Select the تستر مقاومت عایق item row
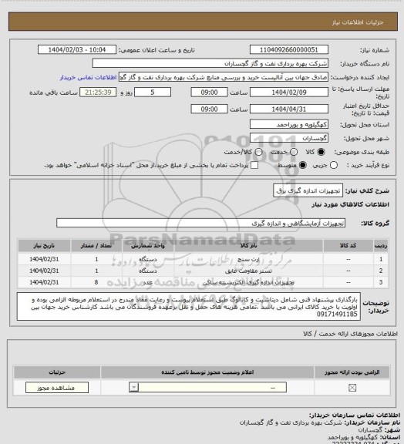 (204, 271)
